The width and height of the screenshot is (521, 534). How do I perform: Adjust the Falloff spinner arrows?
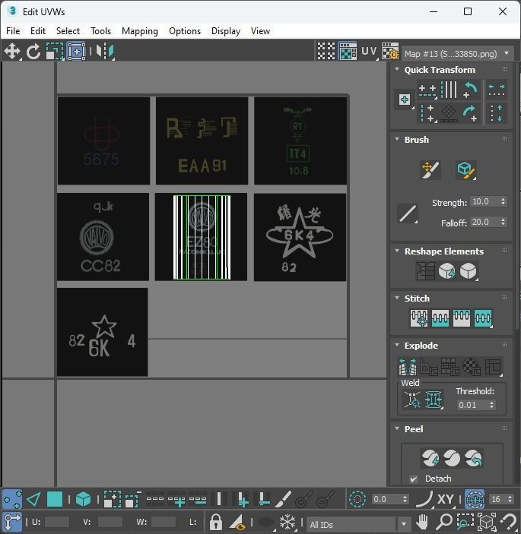pyautogui.click(x=504, y=222)
